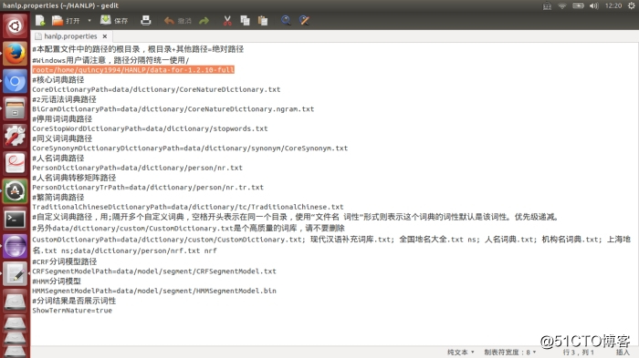Click the PersonDictionaryTrPath line

tap(148, 187)
